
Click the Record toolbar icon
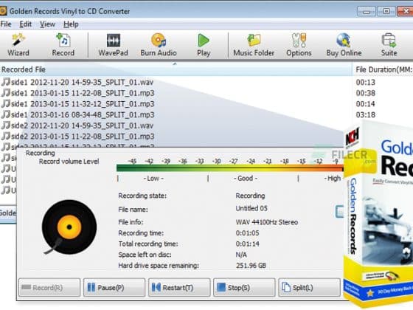click(x=63, y=45)
